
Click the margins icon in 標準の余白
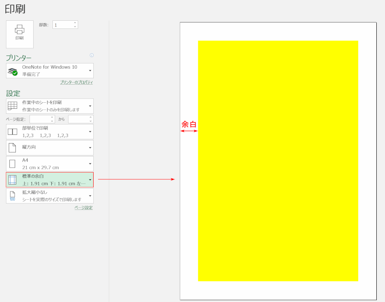coord(12,180)
